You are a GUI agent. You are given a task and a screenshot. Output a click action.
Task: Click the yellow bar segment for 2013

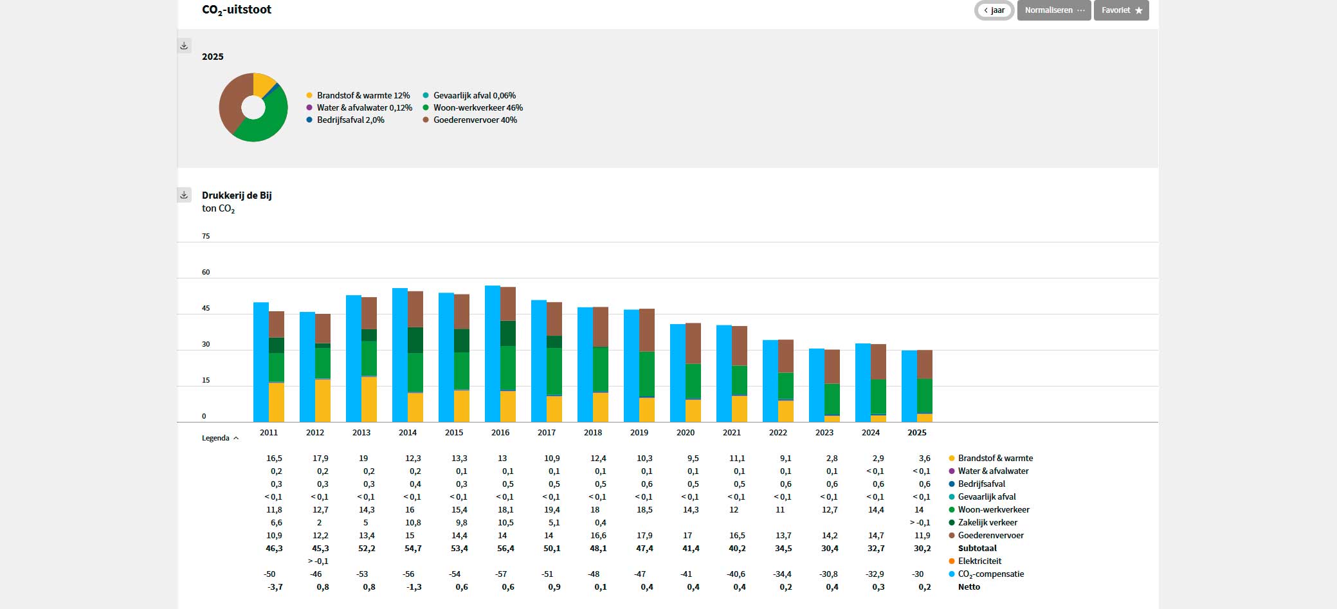click(369, 399)
